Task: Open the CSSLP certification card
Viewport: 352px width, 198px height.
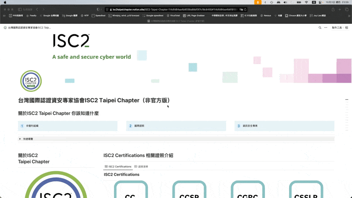Action: click(x=306, y=189)
